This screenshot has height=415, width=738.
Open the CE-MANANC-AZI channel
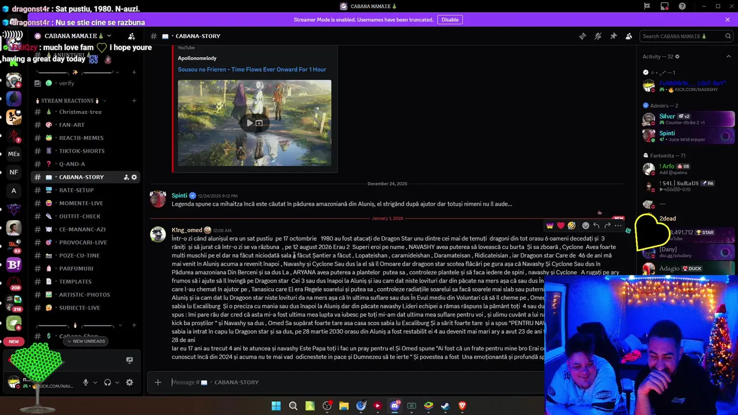tap(85, 229)
